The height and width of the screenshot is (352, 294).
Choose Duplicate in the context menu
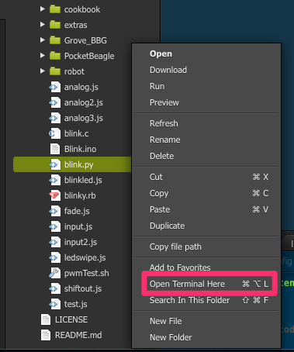coord(206,226)
